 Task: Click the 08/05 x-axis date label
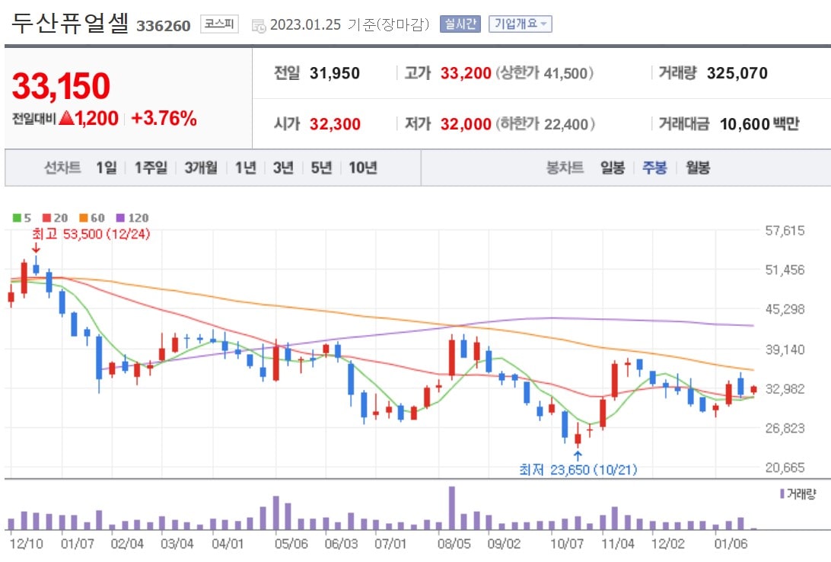[x=454, y=544]
